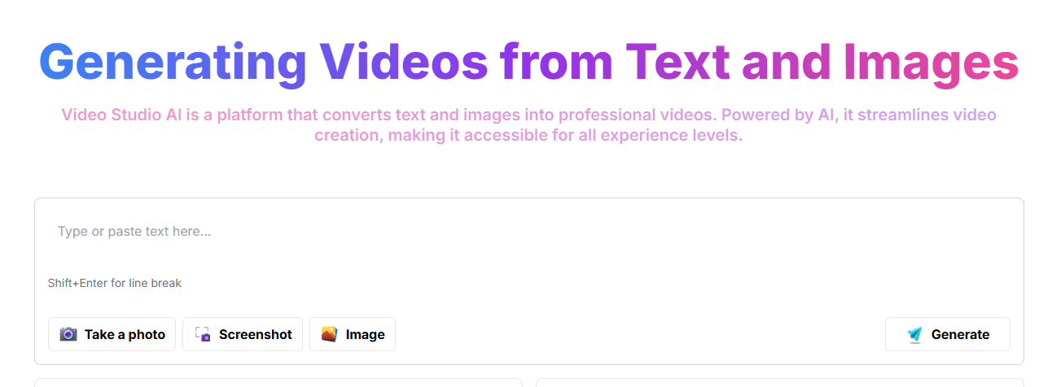Click the Screenshot button label
Screen dimensions: 1052x387
pyautogui.click(x=256, y=334)
